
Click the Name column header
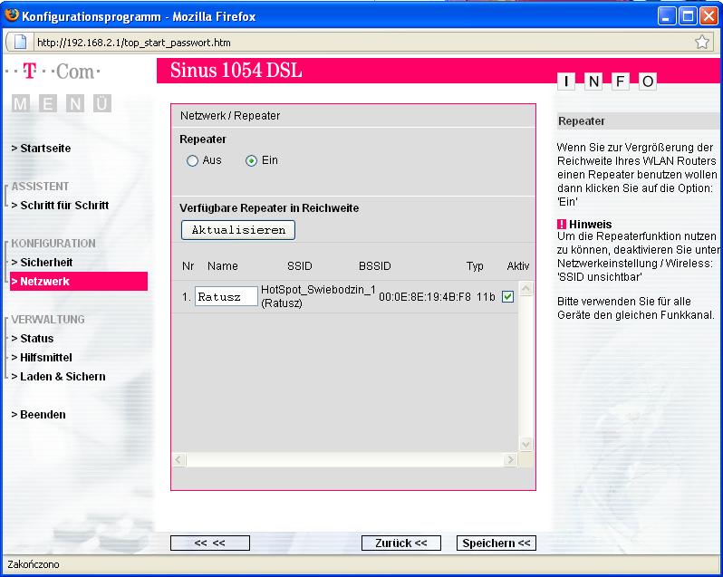coord(223,266)
